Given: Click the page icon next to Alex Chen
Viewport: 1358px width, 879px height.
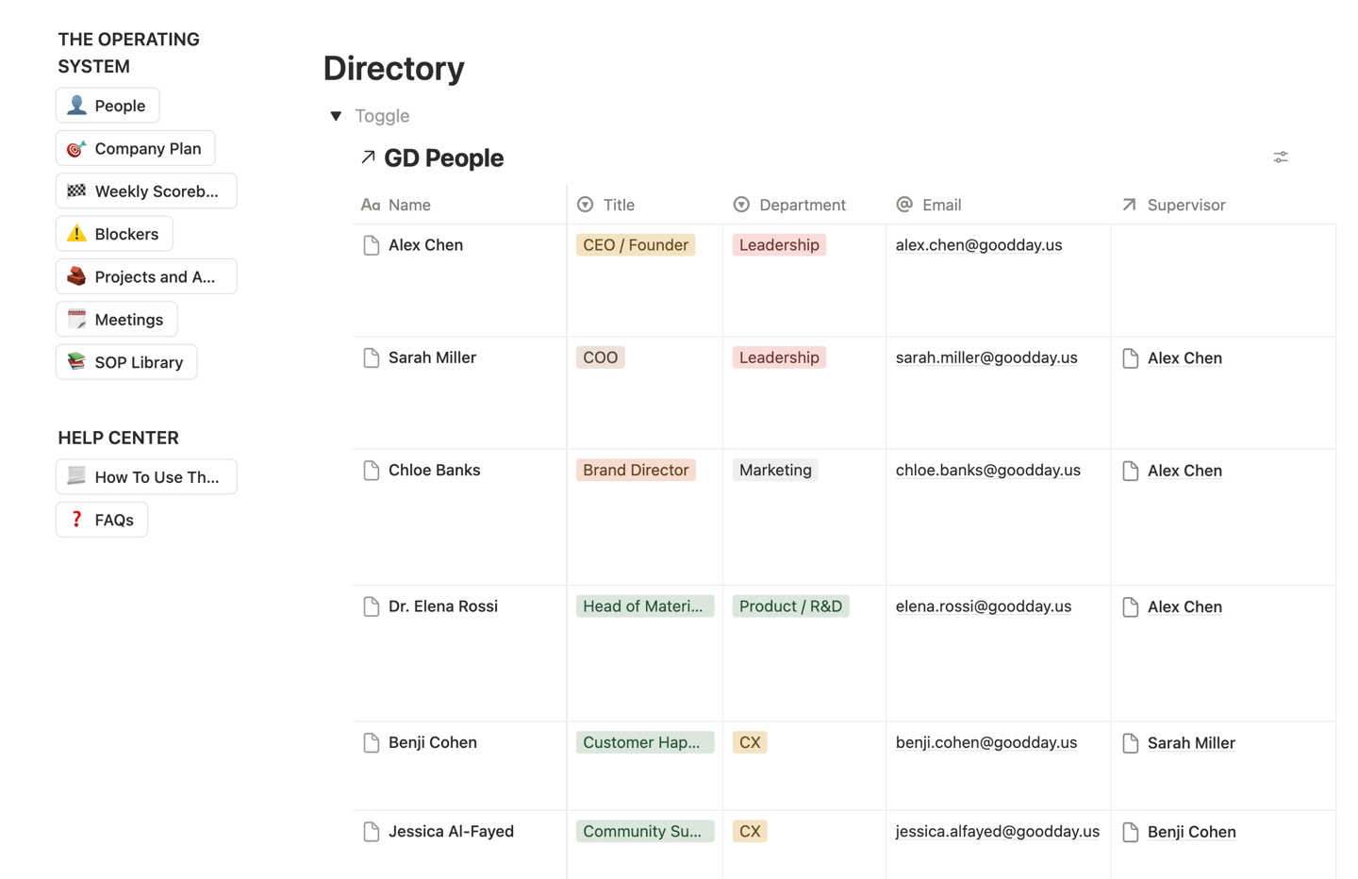Looking at the screenshot, I should (x=372, y=245).
